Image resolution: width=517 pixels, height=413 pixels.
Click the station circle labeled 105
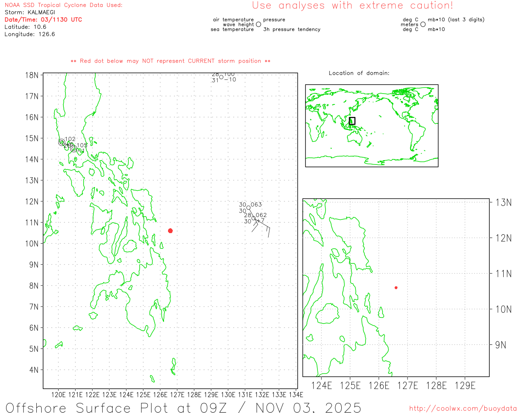click(74, 149)
